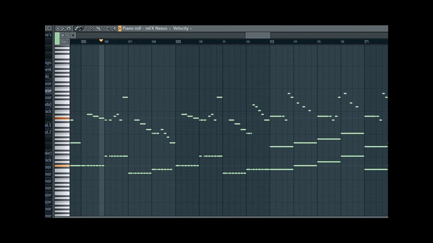Click bar 109 on the ruler
The image size is (433, 243).
pos(178,42)
